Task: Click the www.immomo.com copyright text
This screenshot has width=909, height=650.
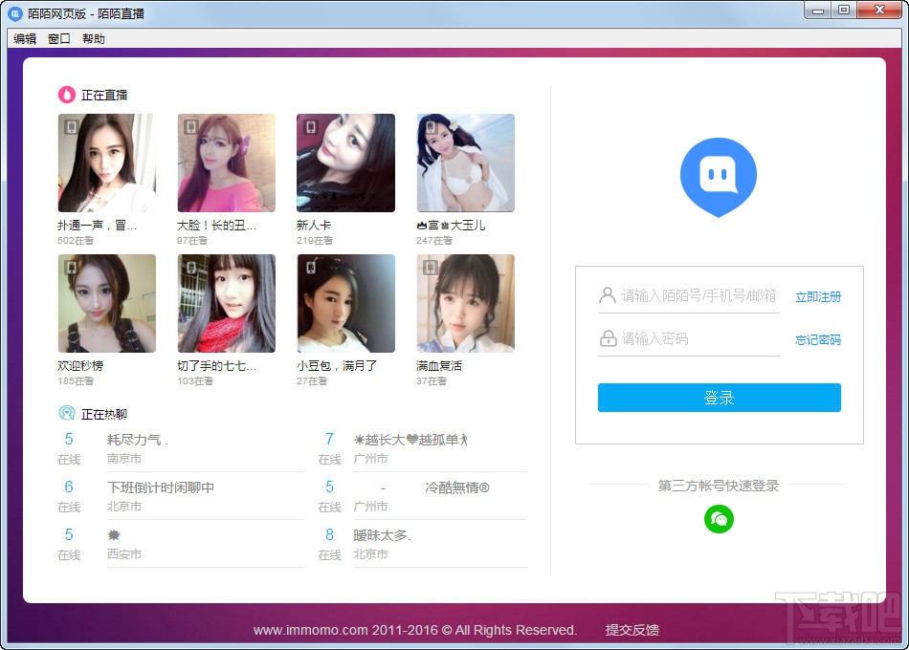Action: click(415, 630)
